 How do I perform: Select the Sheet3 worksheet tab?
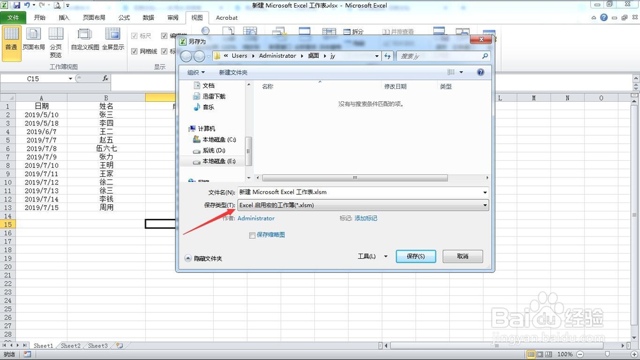tap(98, 346)
